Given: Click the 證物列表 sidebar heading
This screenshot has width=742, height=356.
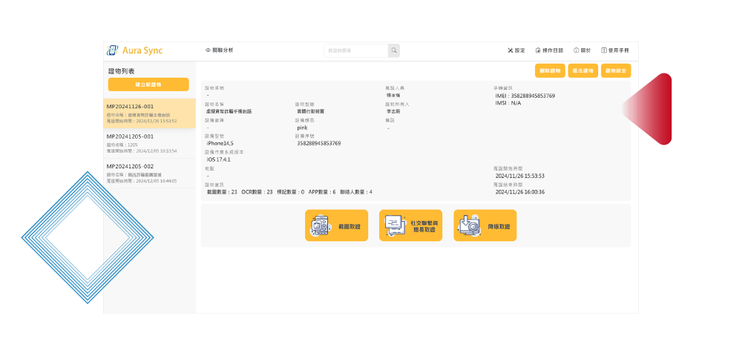Looking at the screenshot, I should [122, 71].
